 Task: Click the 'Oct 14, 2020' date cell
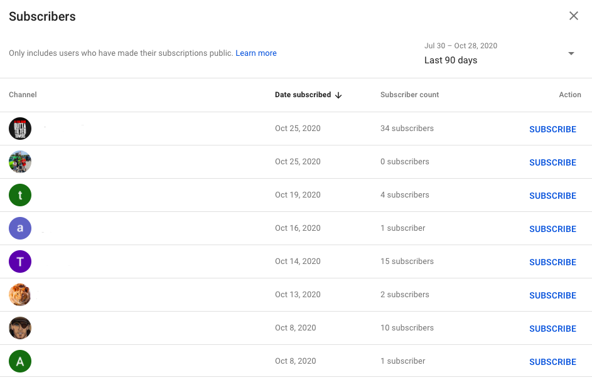pyautogui.click(x=298, y=261)
